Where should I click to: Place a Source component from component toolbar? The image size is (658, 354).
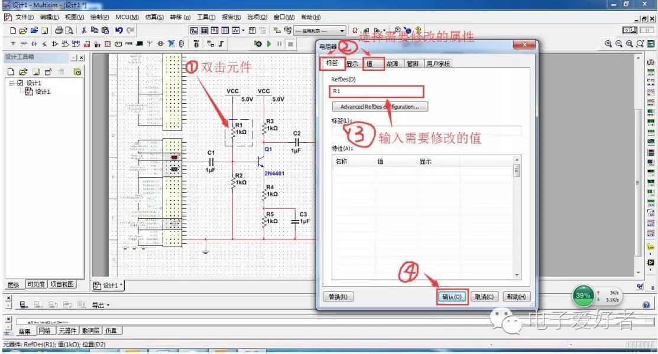point(13,44)
